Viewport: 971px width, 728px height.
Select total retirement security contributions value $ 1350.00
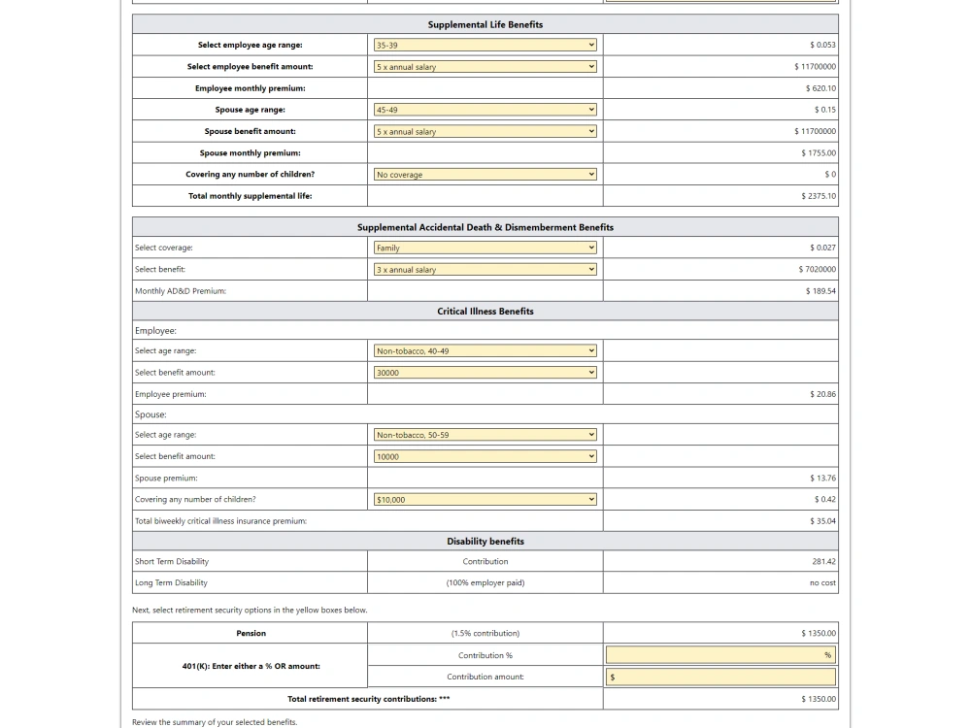[818, 699]
